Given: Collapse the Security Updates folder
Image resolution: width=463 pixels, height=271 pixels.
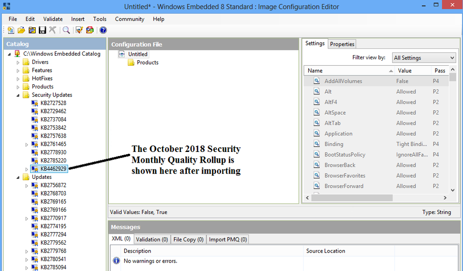Looking at the screenshot, I should [18, 95].
